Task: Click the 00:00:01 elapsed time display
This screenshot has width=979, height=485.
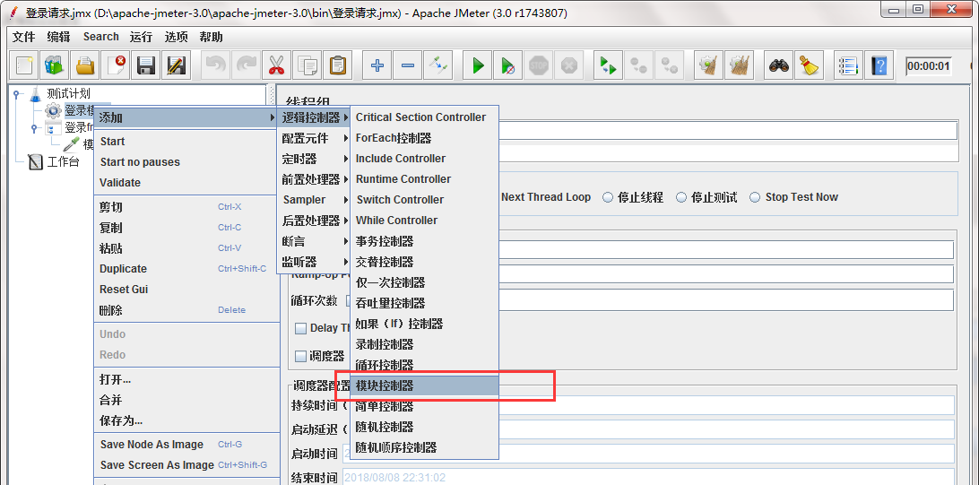Action: pyautogui.click(x=929, y=66)
